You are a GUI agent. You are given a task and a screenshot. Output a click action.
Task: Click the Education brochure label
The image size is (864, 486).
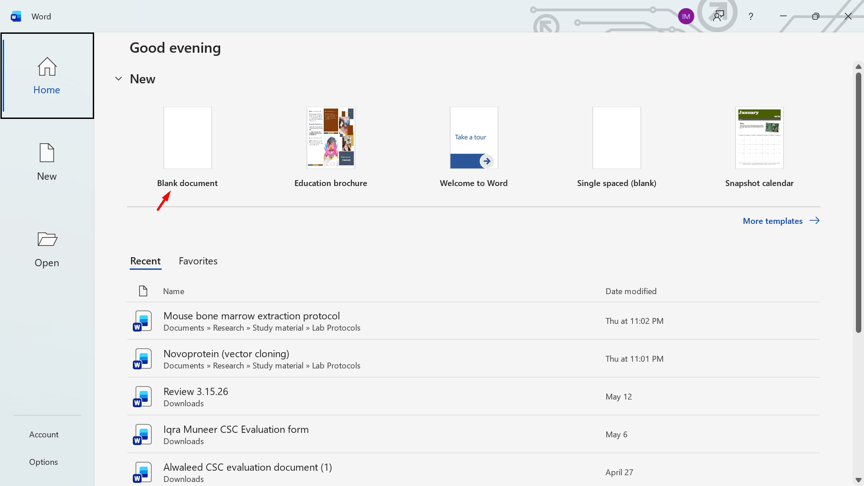pos(331,183)
